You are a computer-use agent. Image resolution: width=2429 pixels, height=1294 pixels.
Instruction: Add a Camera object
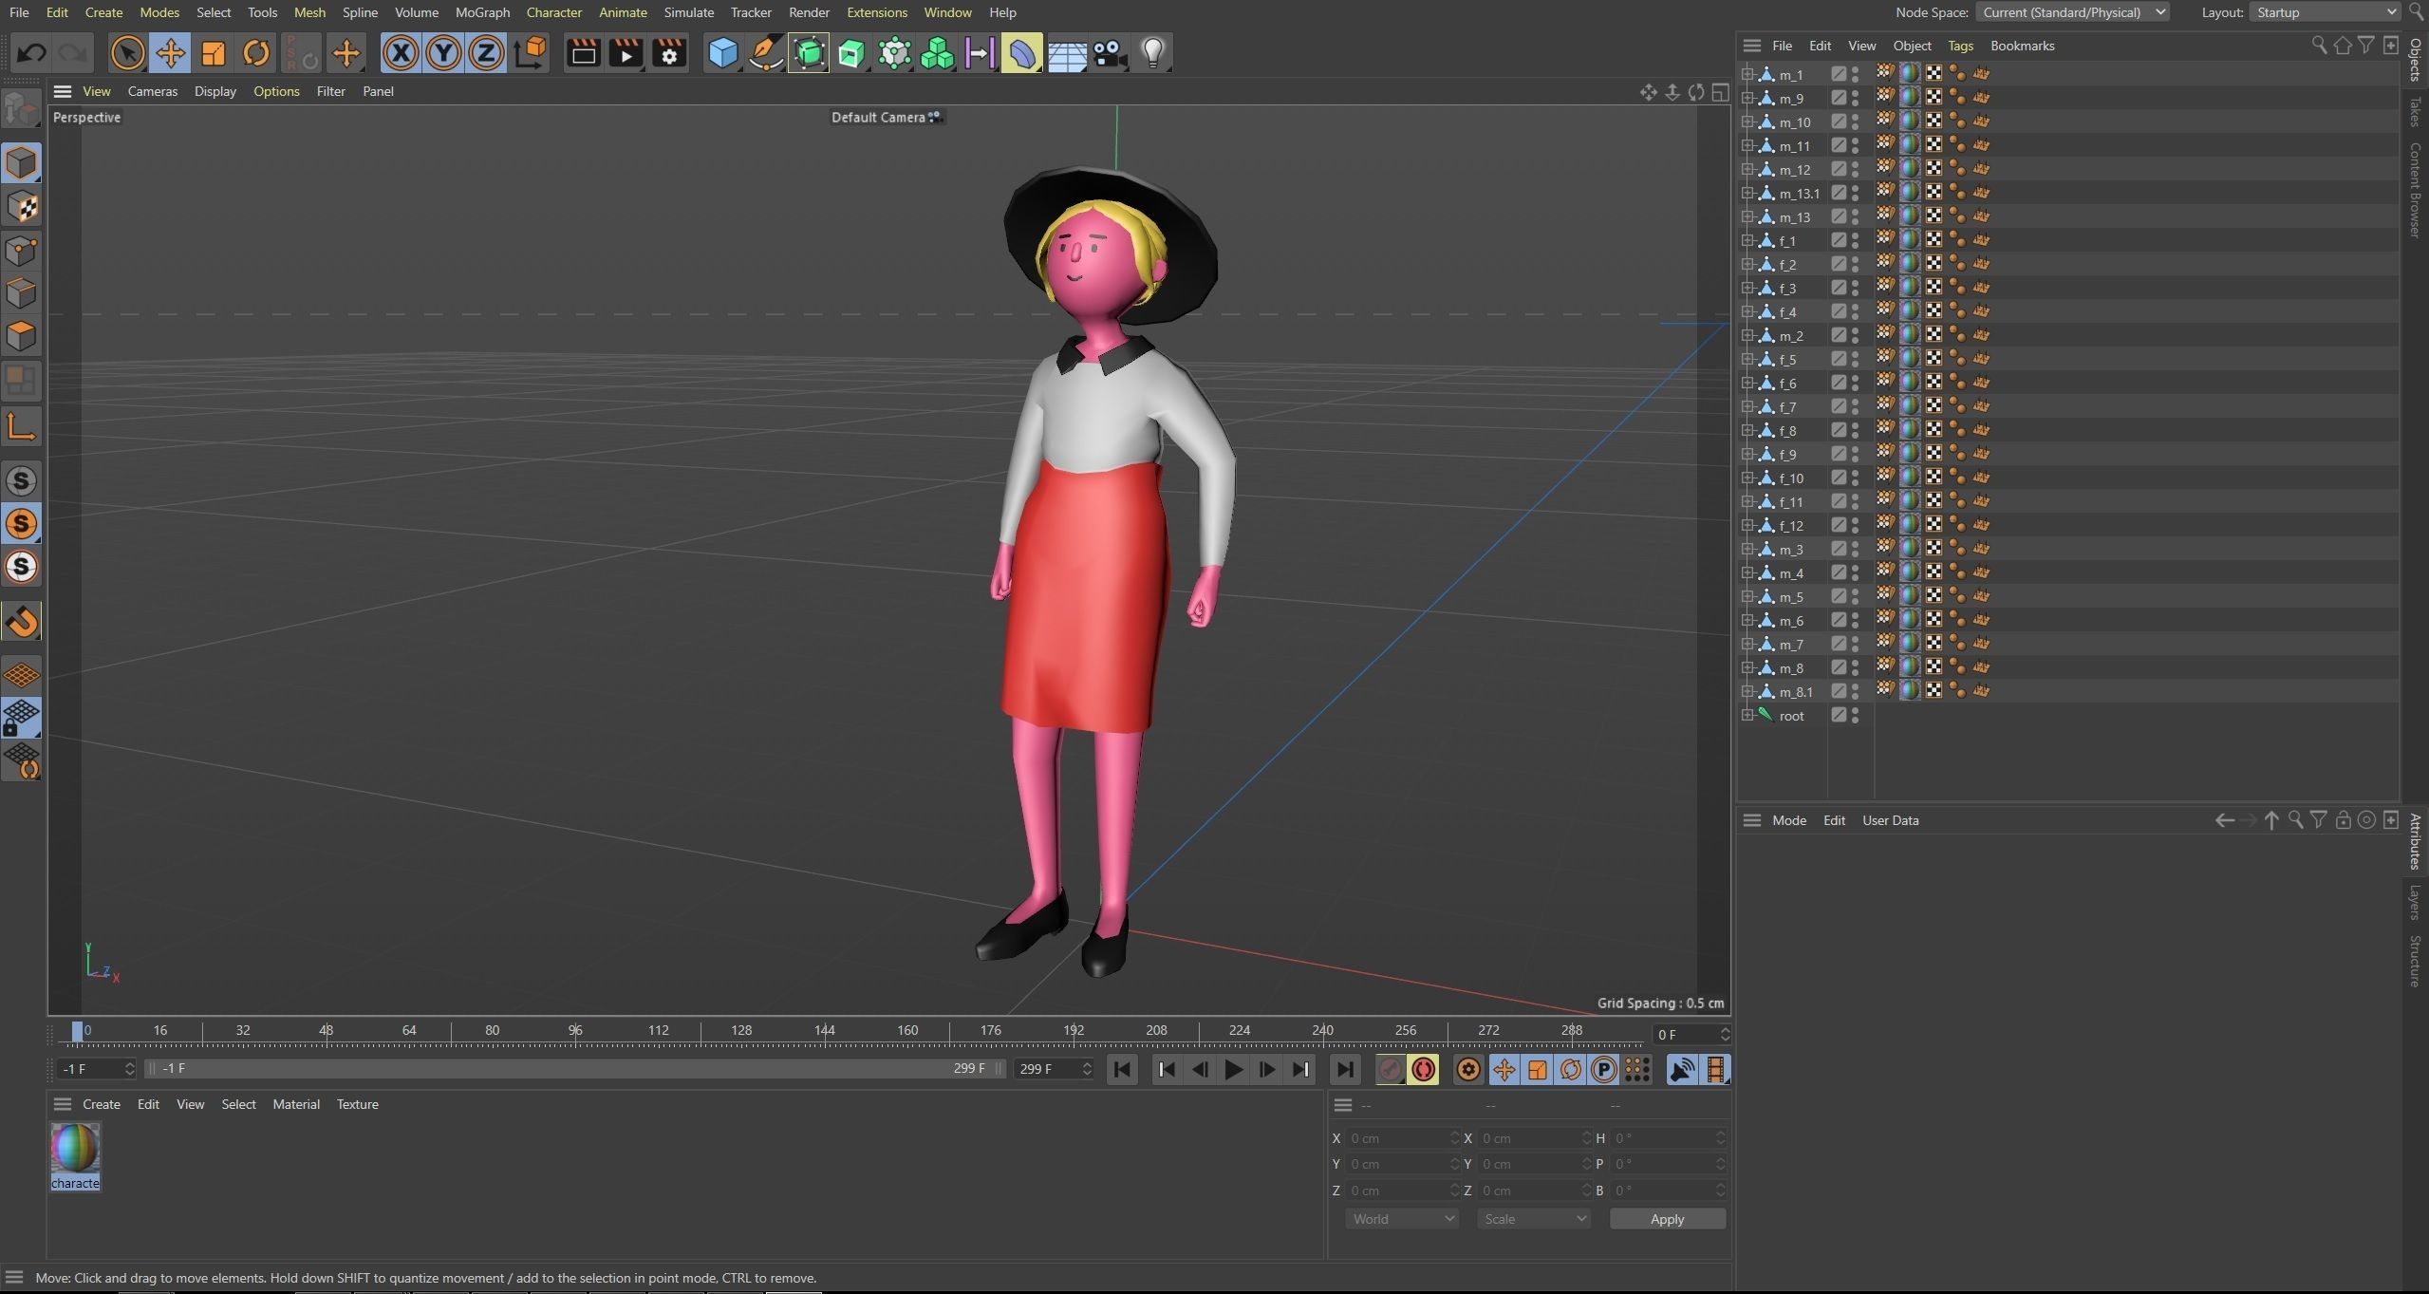(1110, 53)
